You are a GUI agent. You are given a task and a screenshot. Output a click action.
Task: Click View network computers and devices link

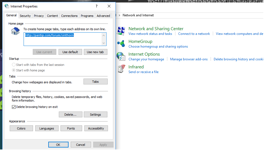(239, 34)
